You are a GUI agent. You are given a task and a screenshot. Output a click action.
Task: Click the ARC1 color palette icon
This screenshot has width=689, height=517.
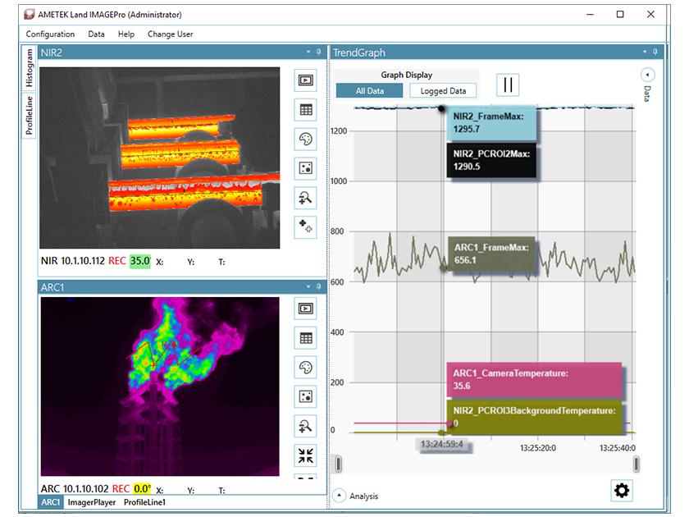tap(305, 367)
